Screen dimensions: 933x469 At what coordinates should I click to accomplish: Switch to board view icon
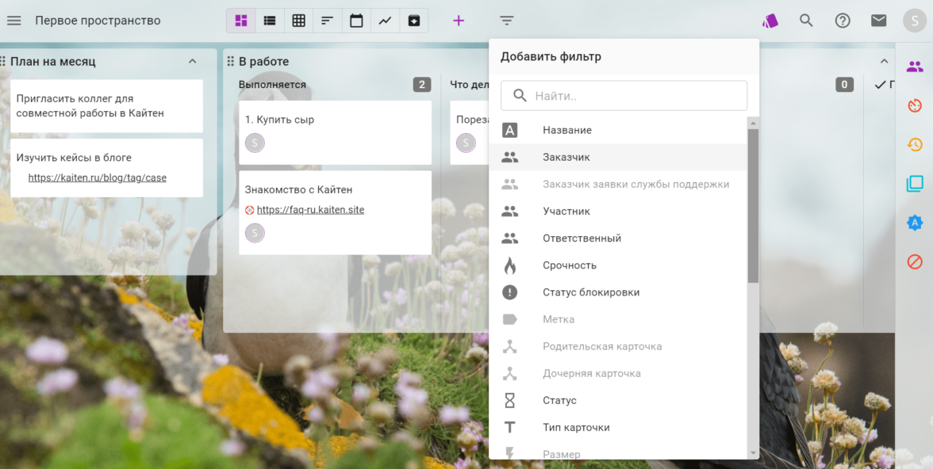click(x=241, y=21)
